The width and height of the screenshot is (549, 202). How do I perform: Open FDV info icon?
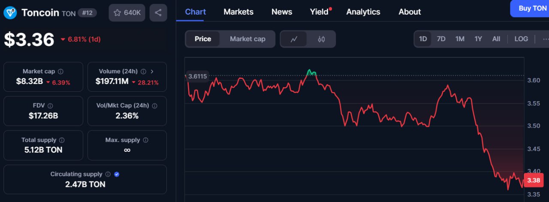(x=50, y=106)
